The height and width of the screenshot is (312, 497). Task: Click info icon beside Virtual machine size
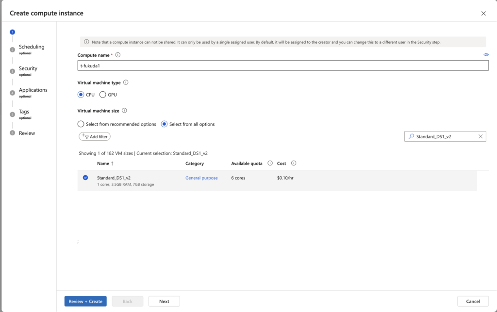pos(124,111)
